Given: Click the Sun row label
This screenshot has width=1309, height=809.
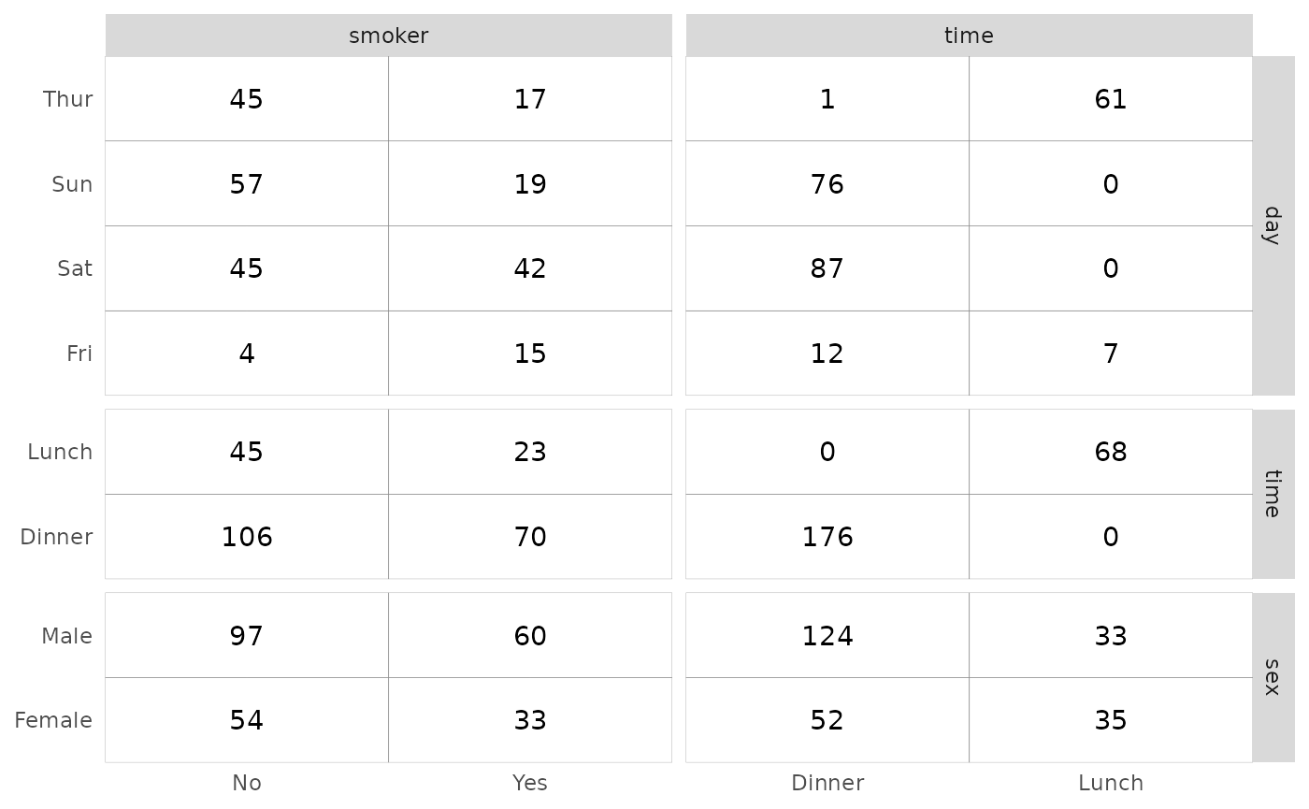Looking at the screenshot, I should coord(72,184).
